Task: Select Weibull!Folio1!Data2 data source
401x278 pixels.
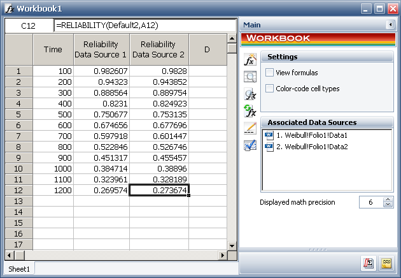Action: pos(313,146)
